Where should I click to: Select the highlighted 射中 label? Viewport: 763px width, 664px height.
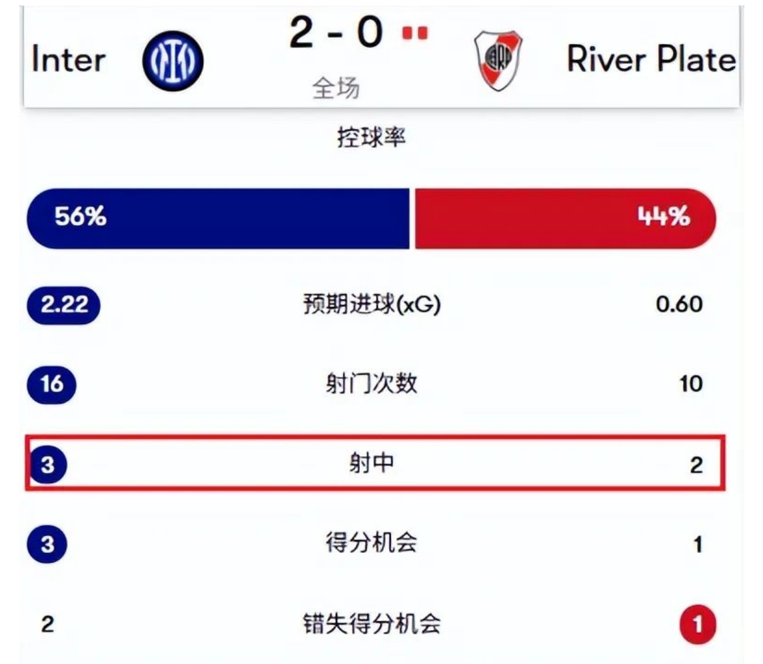click(371, 463)
